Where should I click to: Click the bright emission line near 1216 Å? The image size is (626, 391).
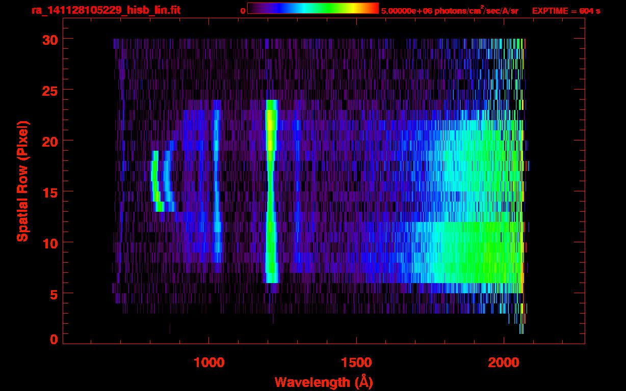click(271, 191)
